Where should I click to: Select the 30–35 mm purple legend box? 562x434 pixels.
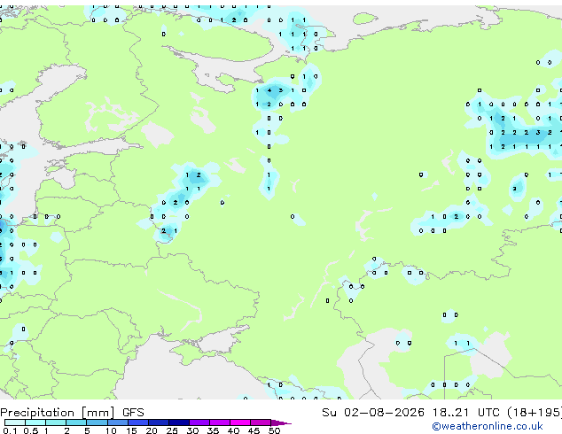199,422
